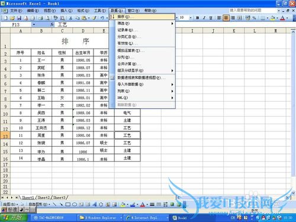Open the Name Box dropdown beside F13
Screen dimensions: 296x222
click(x=34, y=24)
